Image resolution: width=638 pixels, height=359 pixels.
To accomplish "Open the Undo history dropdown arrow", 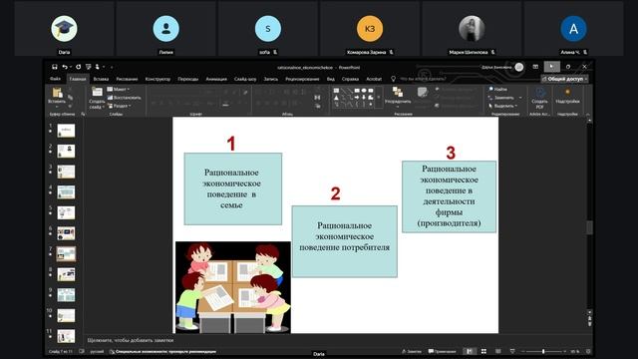I will [71, 67].
